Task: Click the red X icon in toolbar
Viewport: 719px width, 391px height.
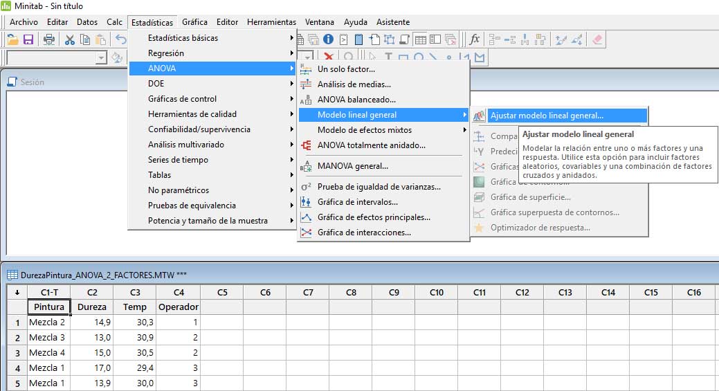Action: click(x=329, y=57)
